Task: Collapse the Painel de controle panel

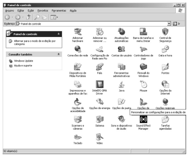Action: click(x=59, y=34)
